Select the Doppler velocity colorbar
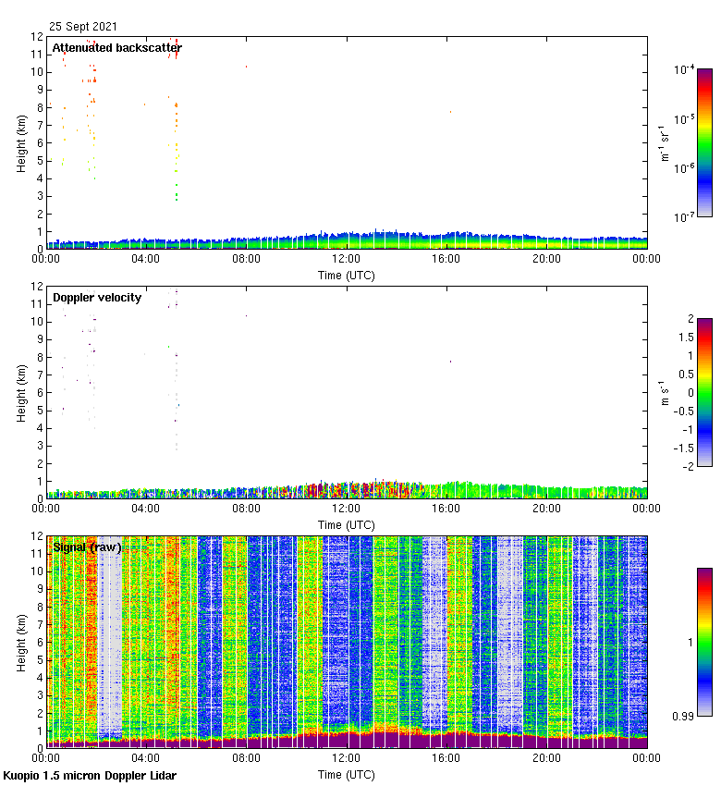 point(703,392)
